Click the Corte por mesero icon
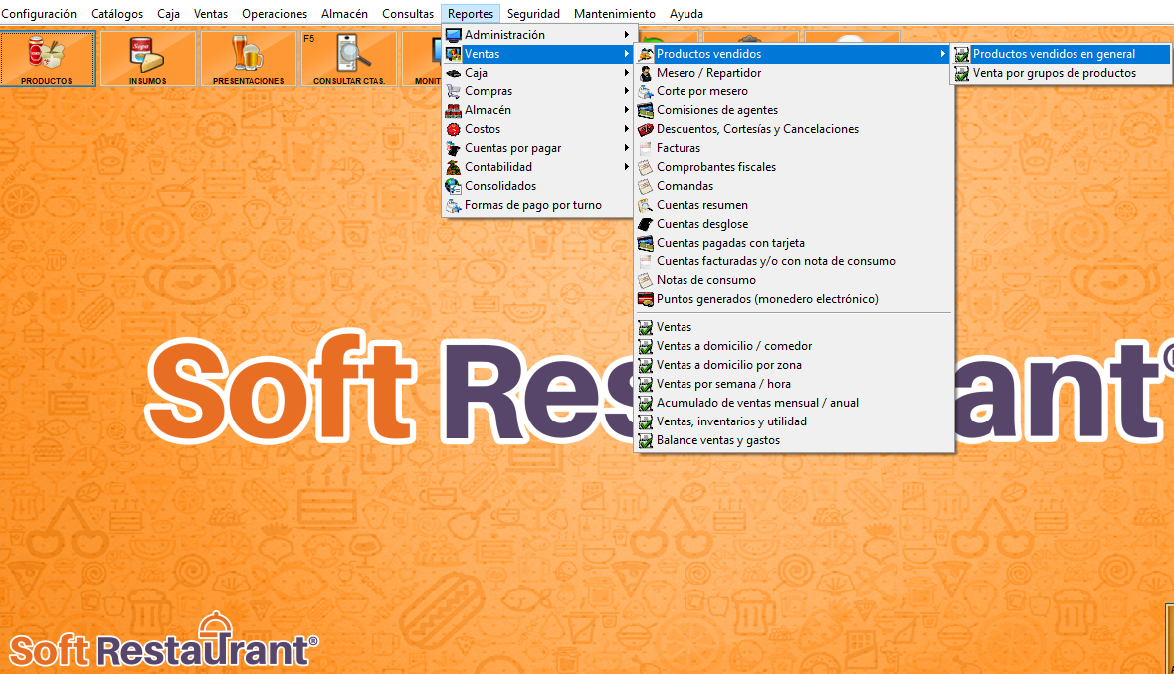 (646, 91)
